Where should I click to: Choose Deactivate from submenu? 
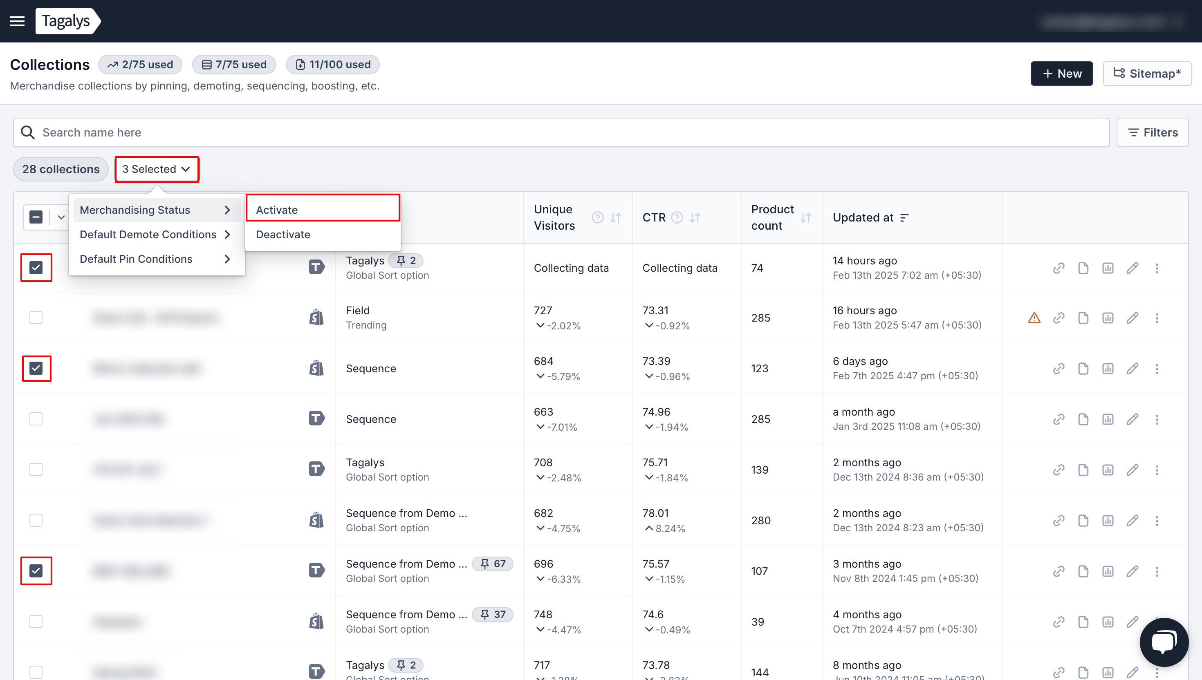point(323,235)
